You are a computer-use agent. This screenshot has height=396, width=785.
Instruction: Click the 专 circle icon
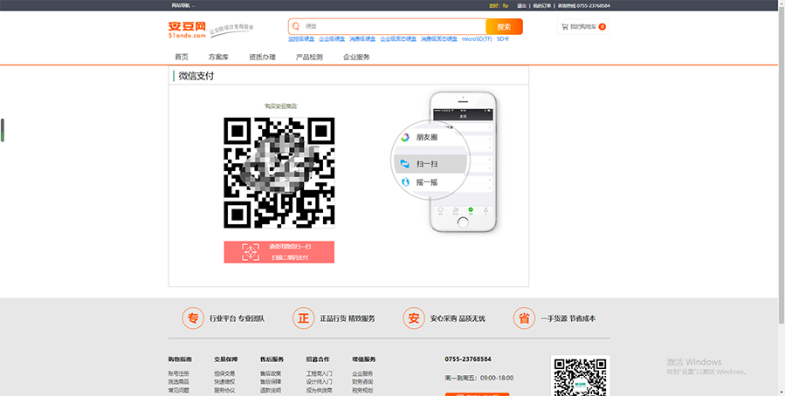(193, 318)
